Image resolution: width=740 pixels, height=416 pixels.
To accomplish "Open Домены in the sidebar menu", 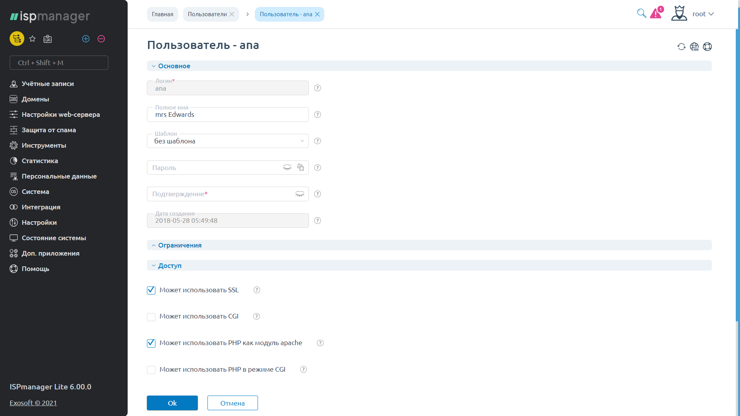I will pyautogui.click(x=35, y=99).
